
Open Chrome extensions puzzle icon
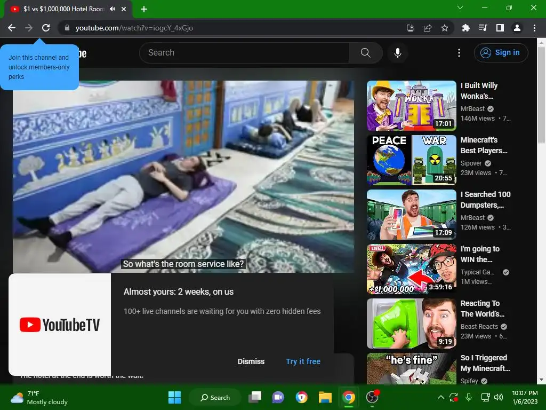[x=465, y=28]
